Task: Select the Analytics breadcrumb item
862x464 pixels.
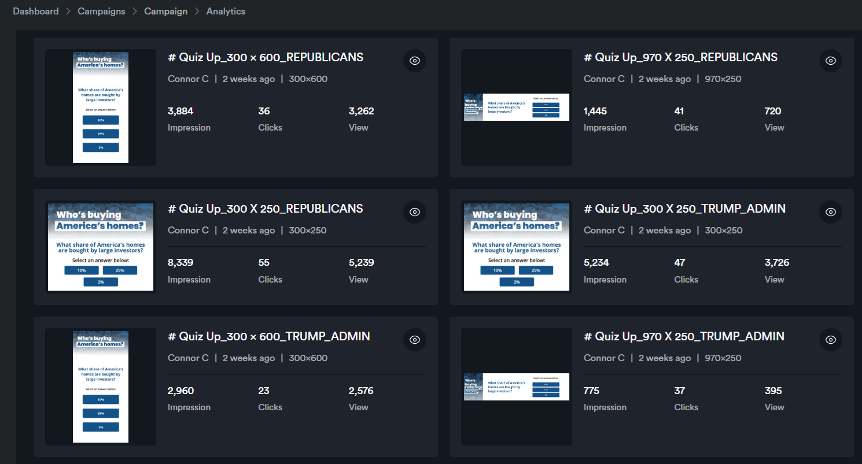Action: click(x=226, y=12)
